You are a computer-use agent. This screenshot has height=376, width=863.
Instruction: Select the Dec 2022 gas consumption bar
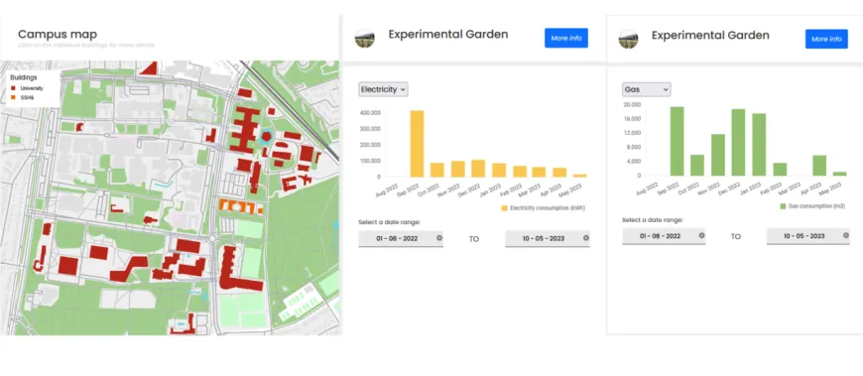(738, 142)
